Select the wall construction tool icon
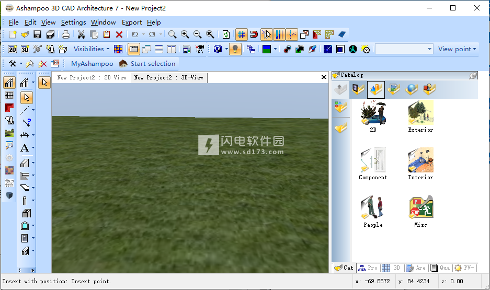The image size is (490, 290). coord(25,163)
